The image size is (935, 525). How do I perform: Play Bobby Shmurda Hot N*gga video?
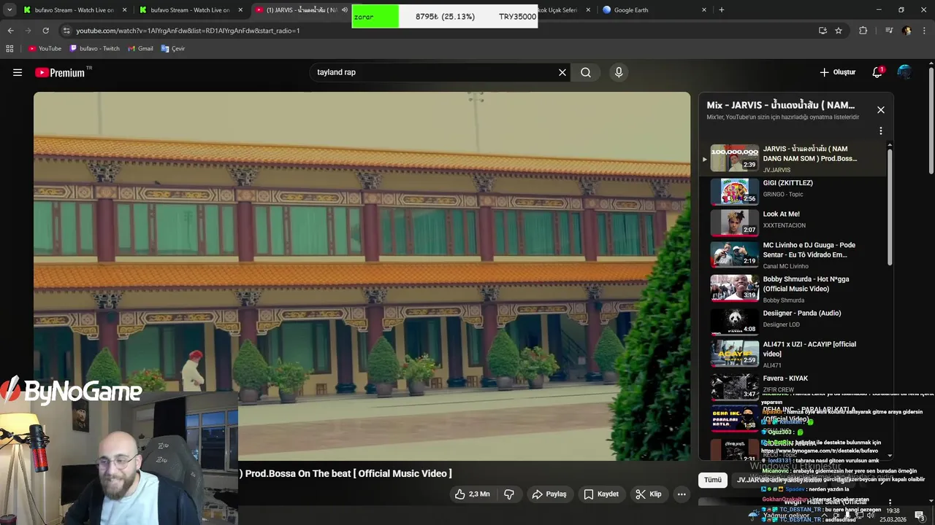794,288
